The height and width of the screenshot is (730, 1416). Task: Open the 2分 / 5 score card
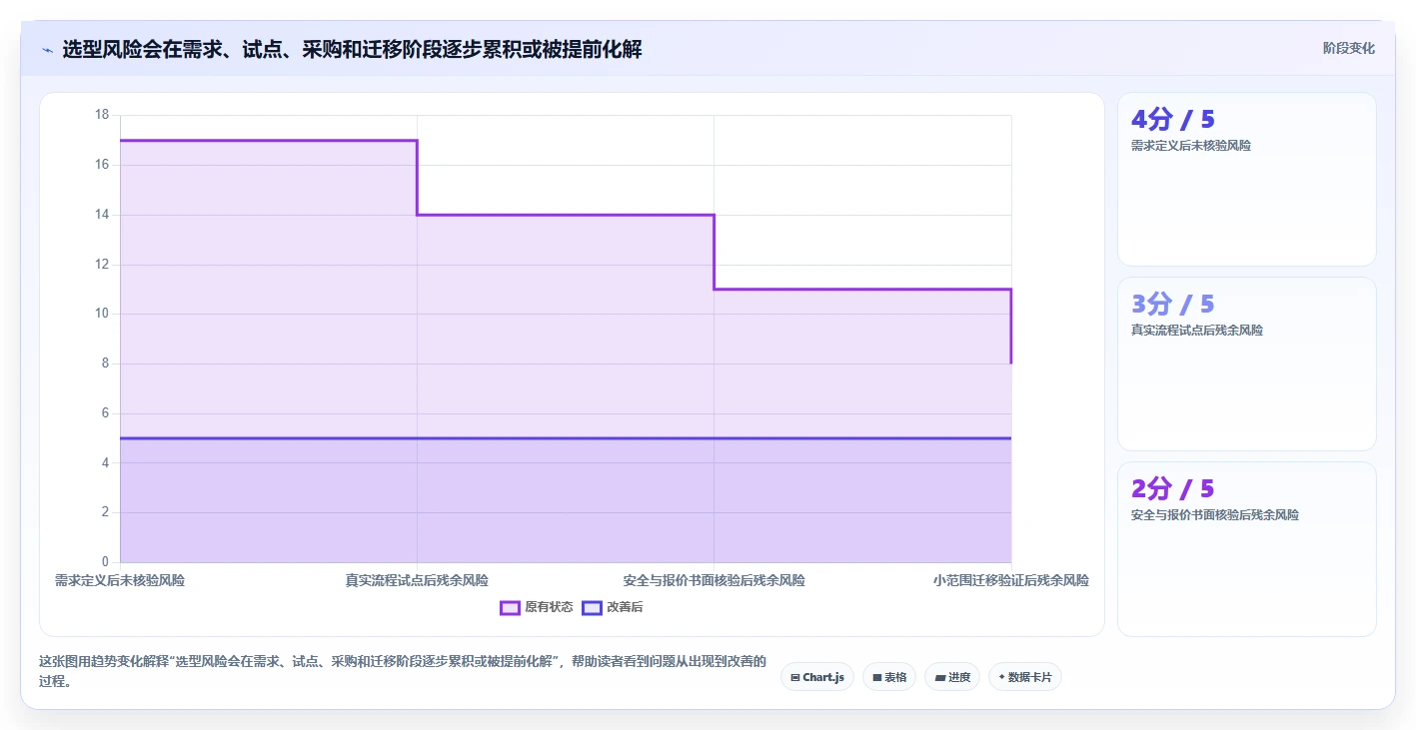point(1246,549)
